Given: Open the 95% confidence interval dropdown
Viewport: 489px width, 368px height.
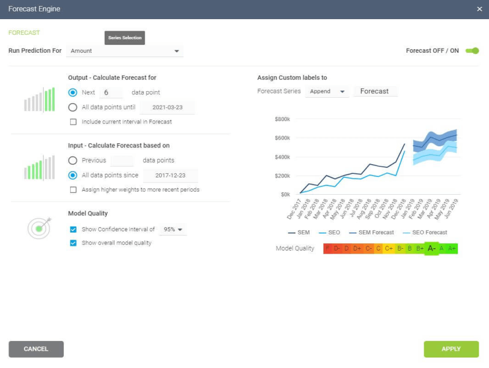Looking at the screenshot, I should tap(173, 230).
